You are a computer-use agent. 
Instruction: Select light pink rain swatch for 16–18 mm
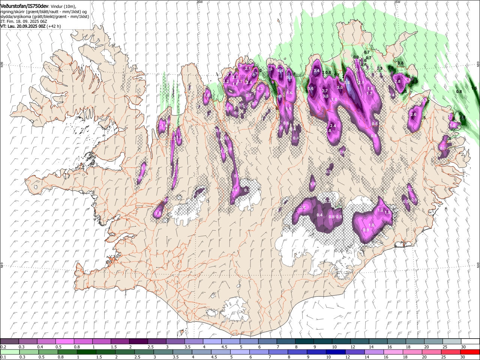point(393,352)
